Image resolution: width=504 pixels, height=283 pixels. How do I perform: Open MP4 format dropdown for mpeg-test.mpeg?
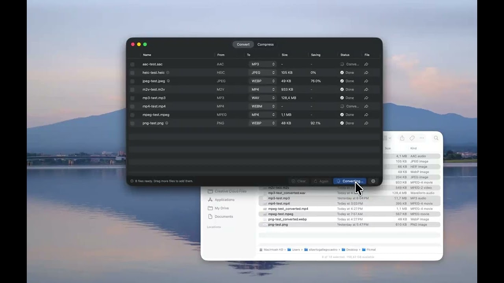[x=262, y=115]
